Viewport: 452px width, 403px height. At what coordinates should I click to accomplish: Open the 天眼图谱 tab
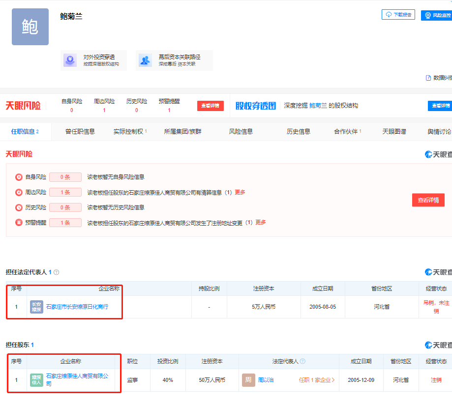[x=394, y=132]
